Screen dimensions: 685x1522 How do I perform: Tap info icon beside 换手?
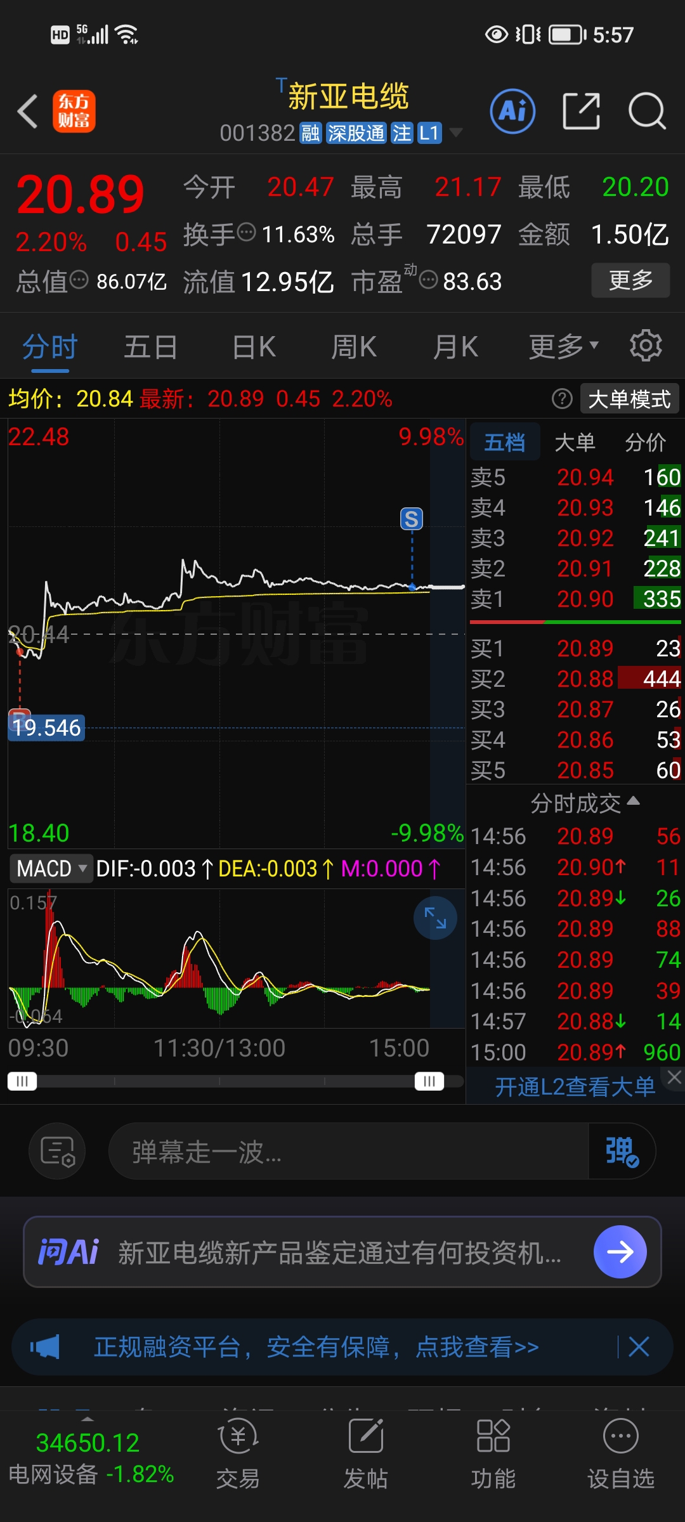coord(246,233)
